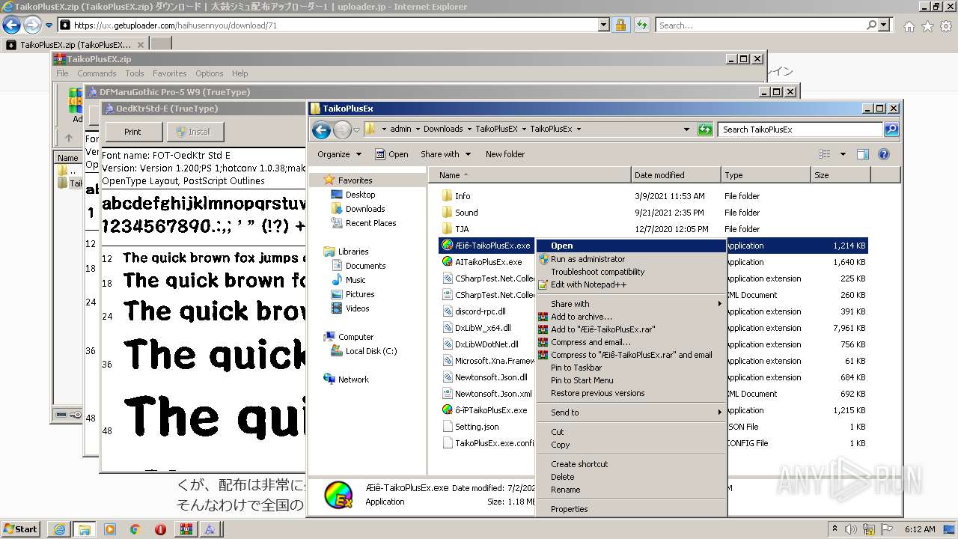
Task: Expand the IE address bar dropdown arrow
Action: pos(604,25)
